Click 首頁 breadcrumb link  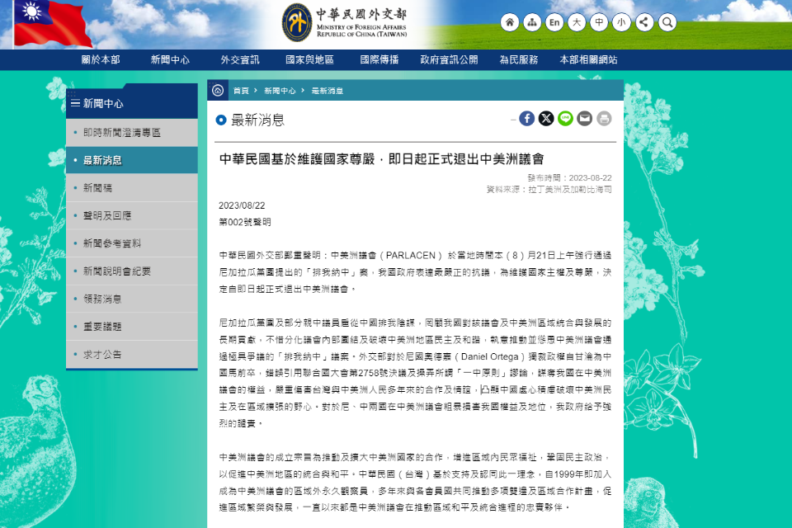(x=241, y=91)
